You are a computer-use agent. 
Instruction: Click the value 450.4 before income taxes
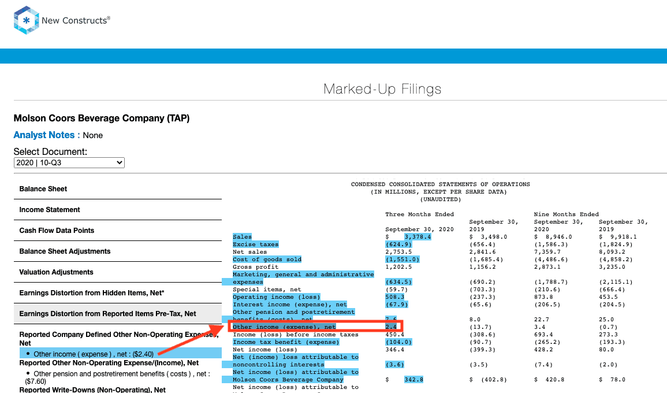tap(395, 335)
